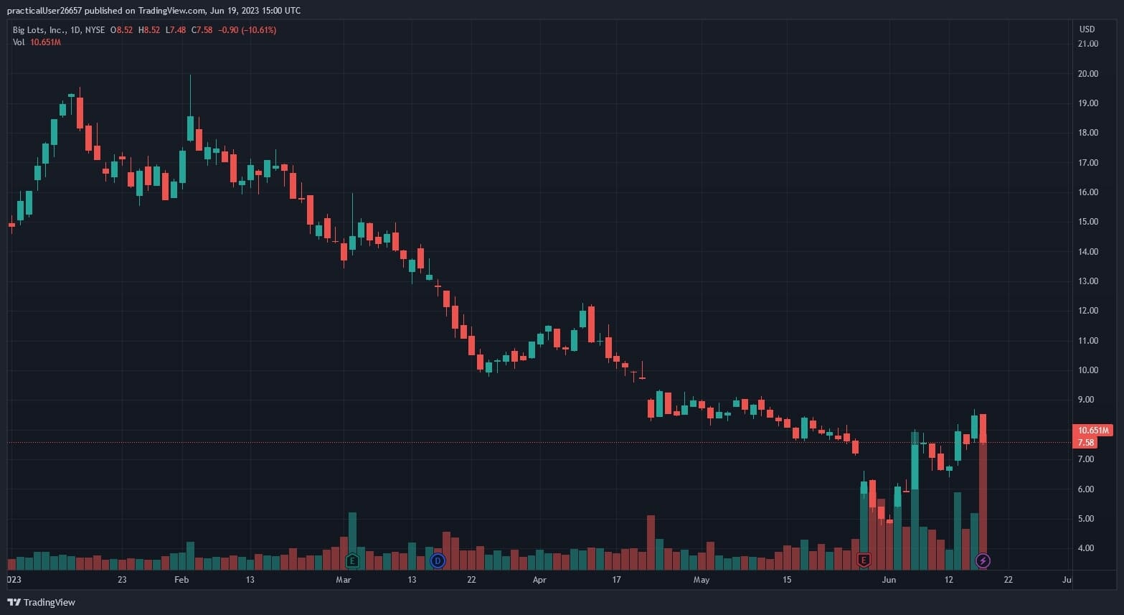Image resolution: width=1124 pixels, height=615 pixels.
Task: Open the red earnings 'E' marker near June
Action: tap(864, 560)
